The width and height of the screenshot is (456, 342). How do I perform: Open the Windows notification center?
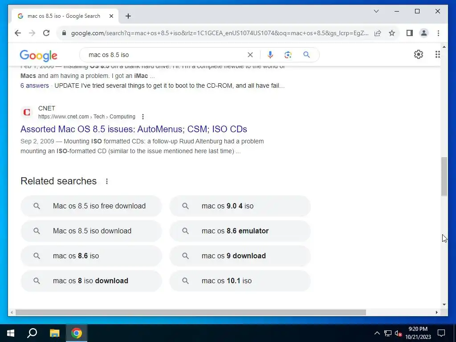(441, 333)
